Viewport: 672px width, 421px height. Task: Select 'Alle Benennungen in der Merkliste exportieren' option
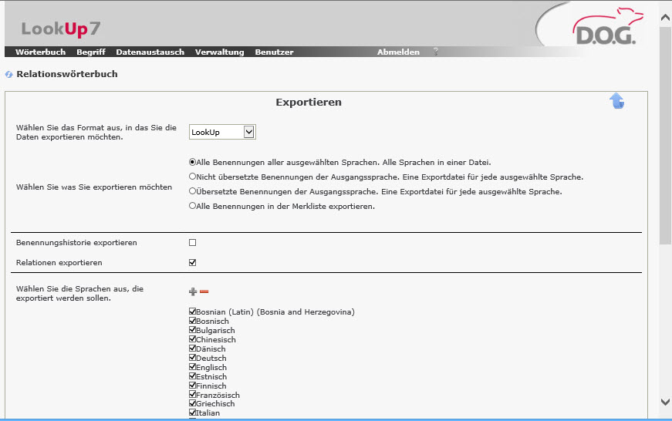click(193, 207)
